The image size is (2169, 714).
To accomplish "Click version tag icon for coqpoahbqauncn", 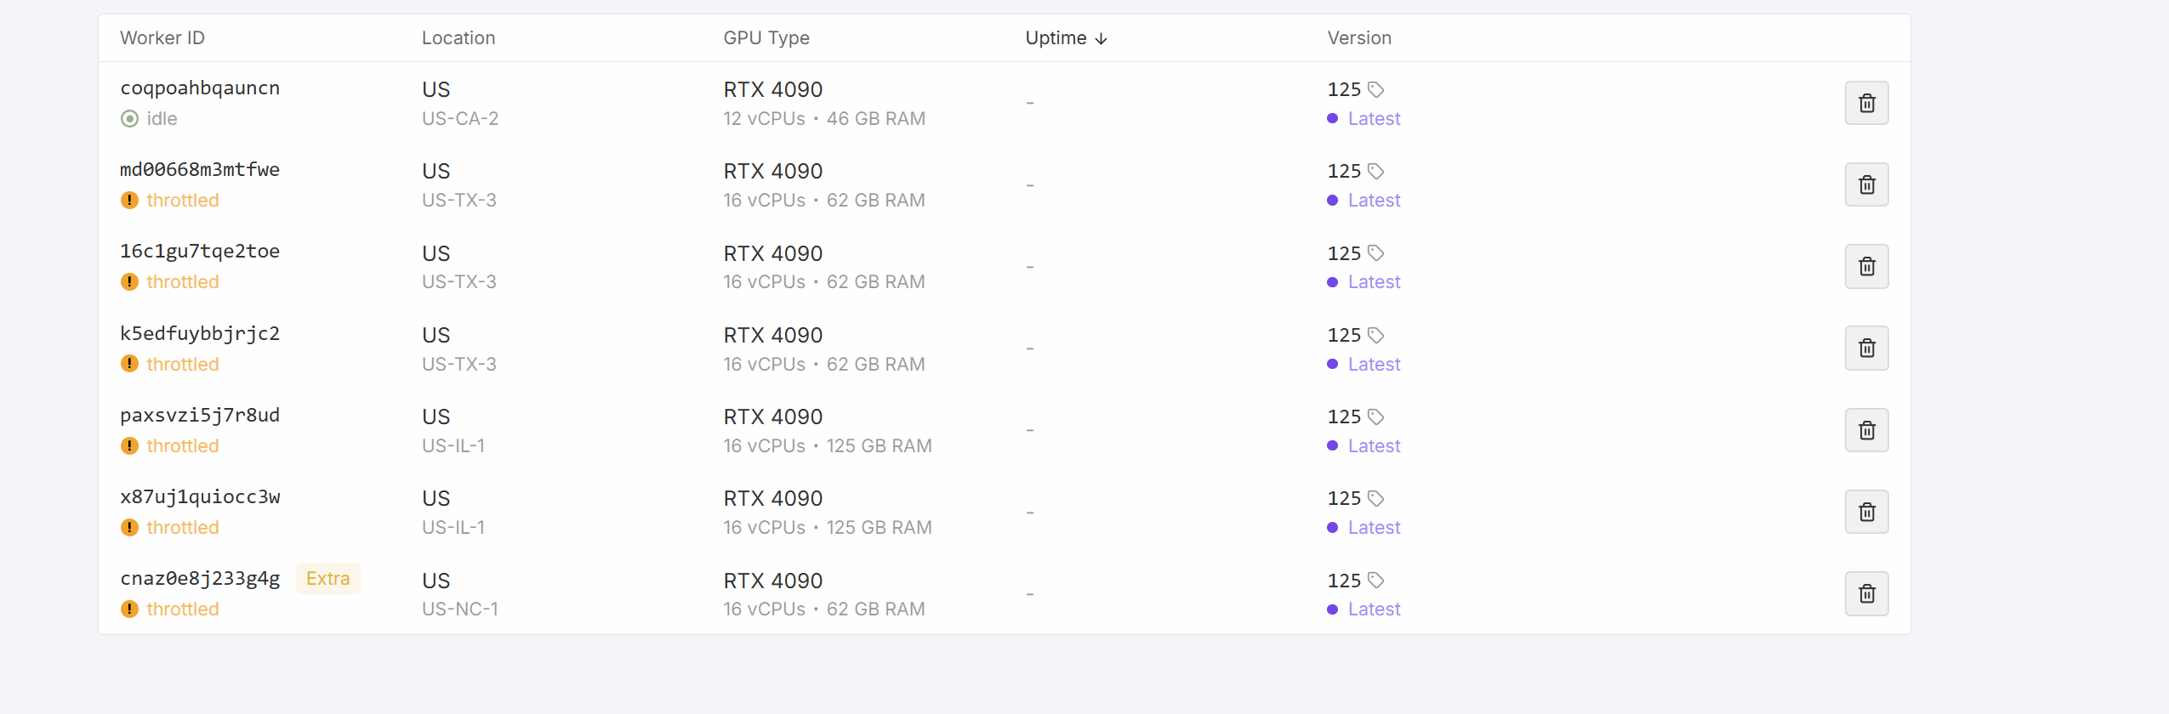I will pyautogui.click(x=1375, y=89).
